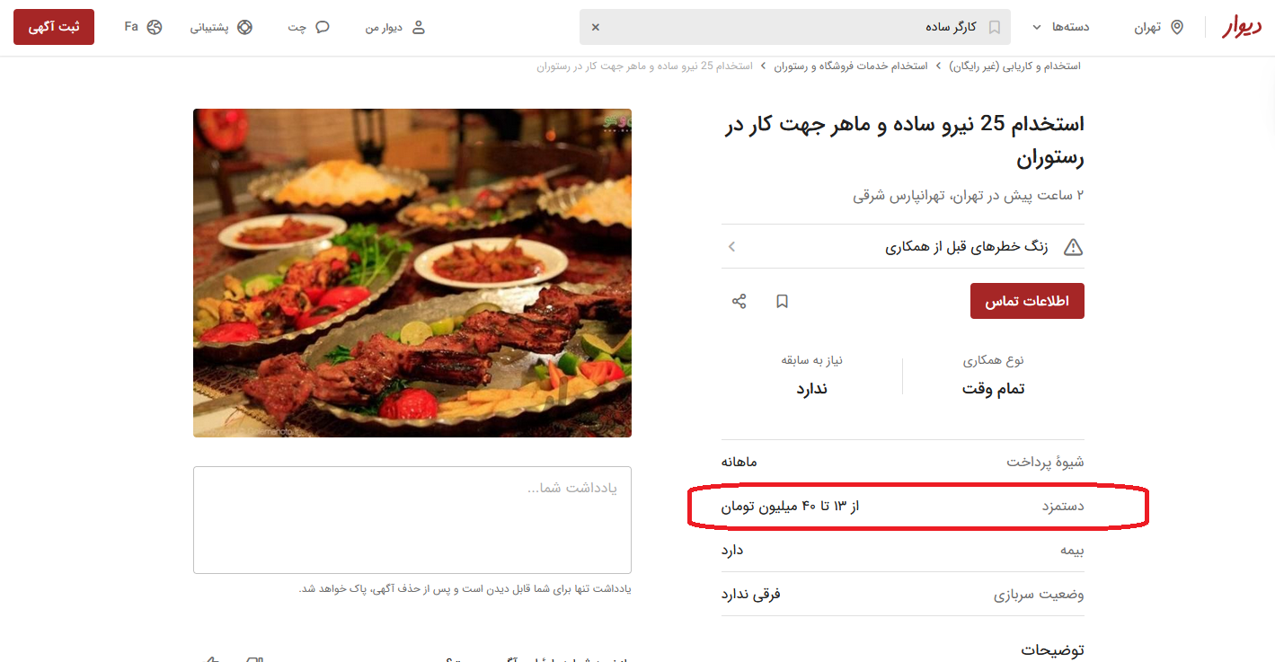1275x662 pixels.
Task: Open the Tehran city location selector
Action: (1159, 27)
